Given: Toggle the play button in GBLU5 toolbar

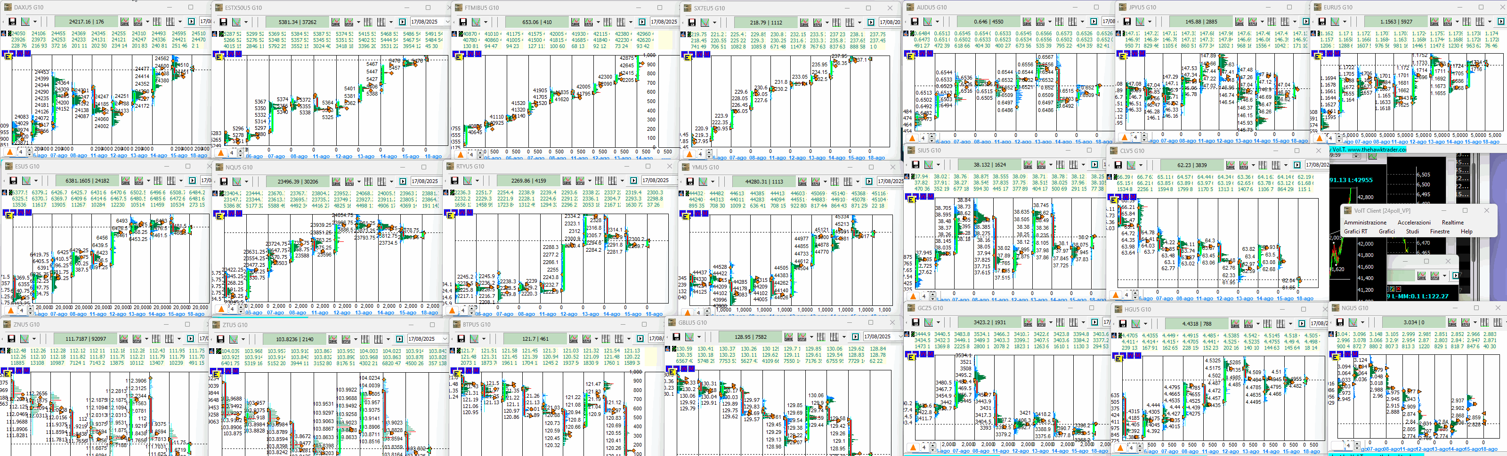Looking at the screenshot, I should click(855, 337).
